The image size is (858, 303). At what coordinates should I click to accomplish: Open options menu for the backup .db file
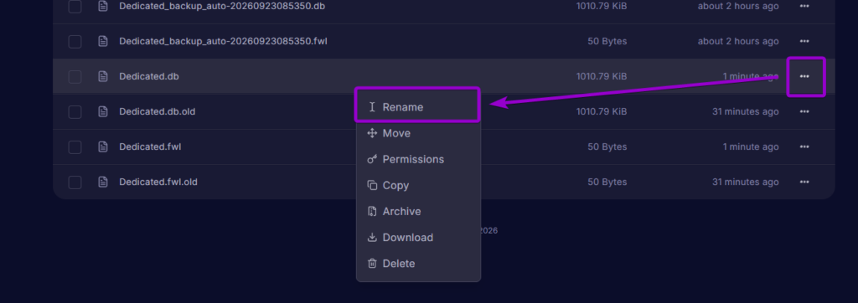804,6
